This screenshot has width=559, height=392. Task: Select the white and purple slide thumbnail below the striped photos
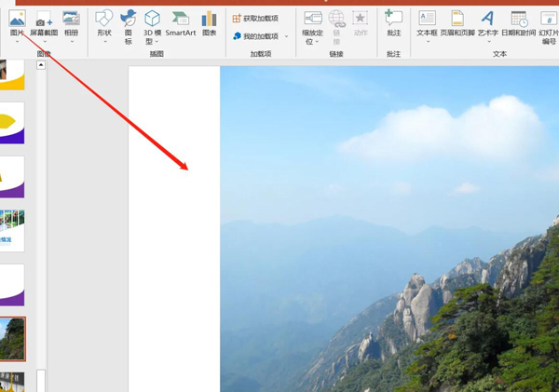point(12,285)
